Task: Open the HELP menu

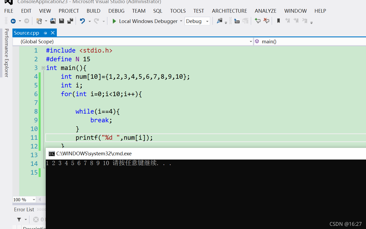Action: tap(320, 11)
